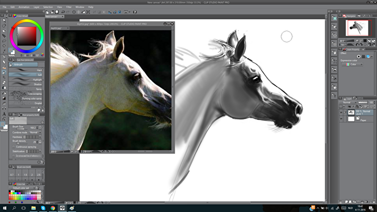Open the help question mark icon
The width and height of the screenshot is (377, 212).
click(135, 12)
